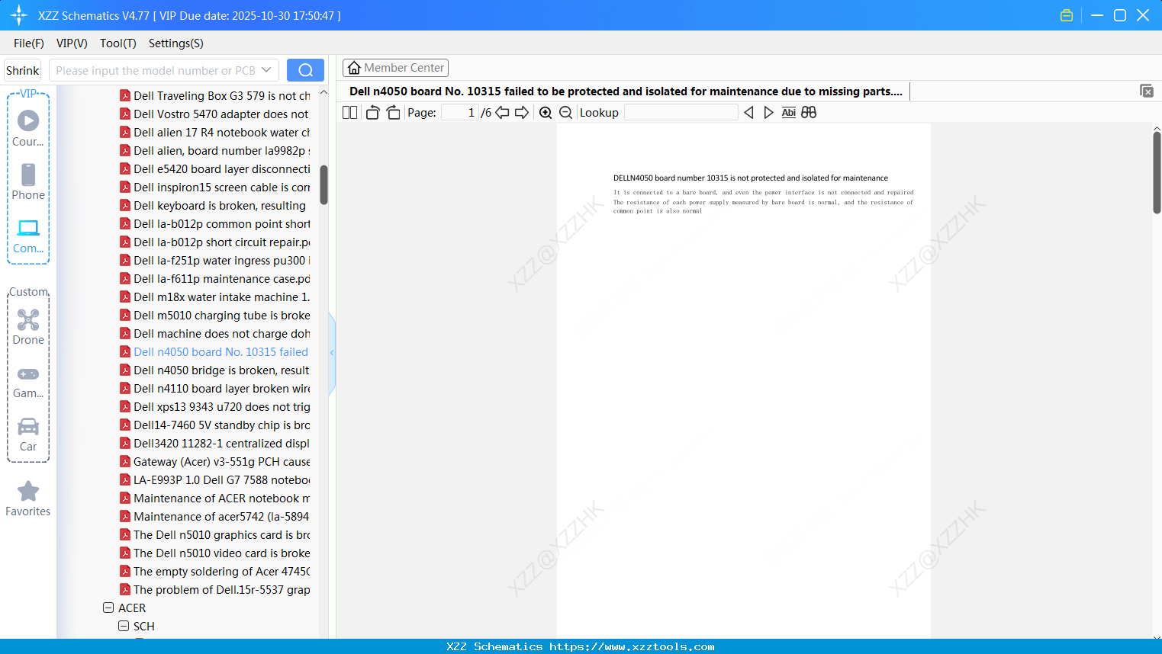Zoom out of the document
The width and height of the screenshot is (1162, 654).
click(x=565, y=113)
